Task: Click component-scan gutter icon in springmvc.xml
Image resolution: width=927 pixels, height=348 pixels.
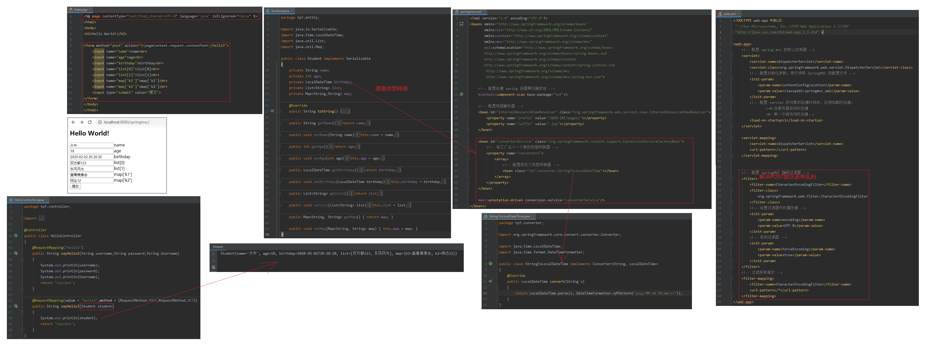Action: (x=461, y=94)
